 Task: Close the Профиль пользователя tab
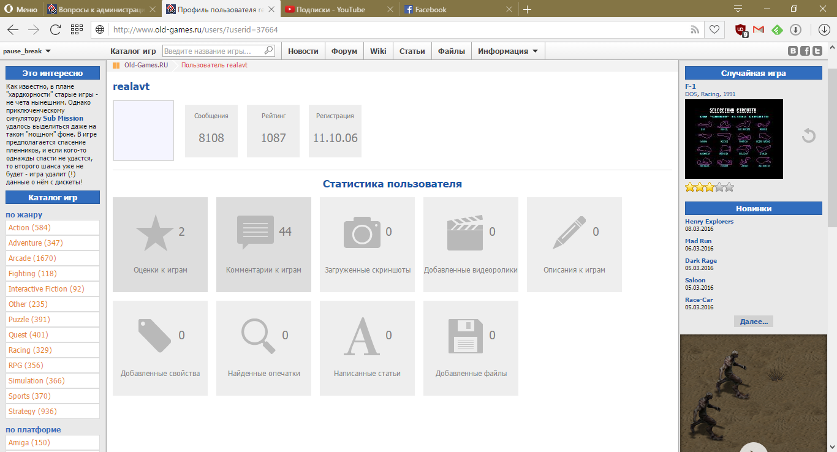[272, 9]
